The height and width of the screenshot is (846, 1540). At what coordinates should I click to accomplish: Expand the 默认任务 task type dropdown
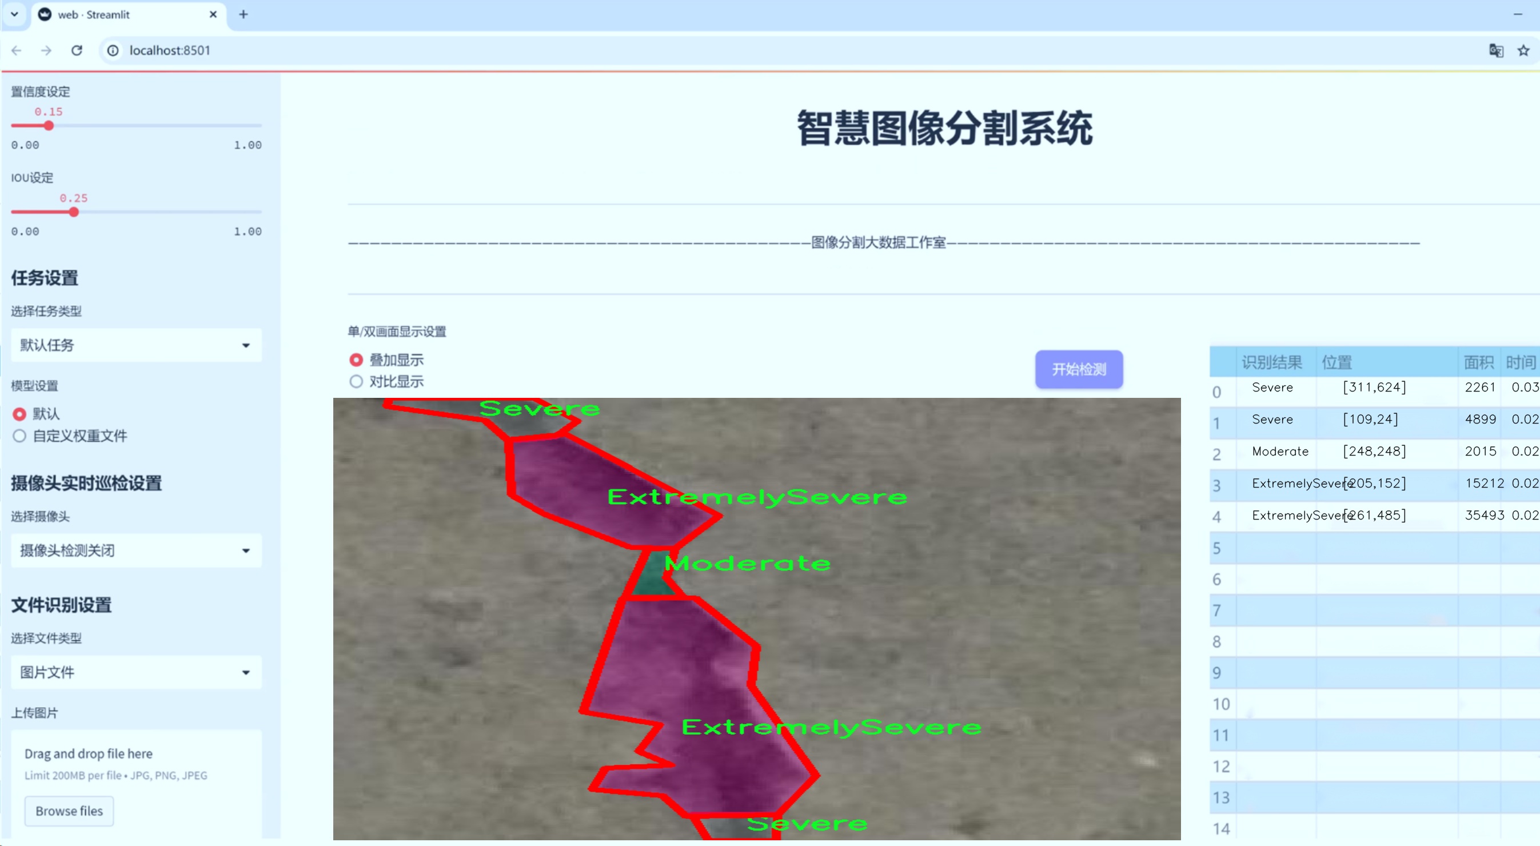pyautogui.click(x=136, y=345)
